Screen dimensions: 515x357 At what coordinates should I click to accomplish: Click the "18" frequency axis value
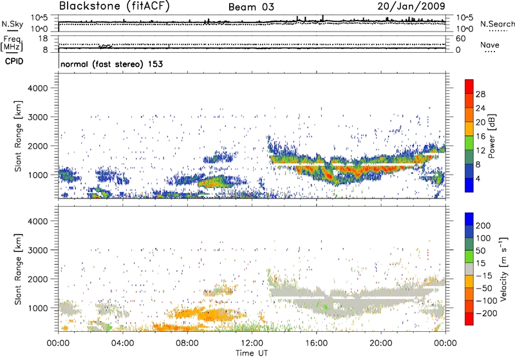tap(43, 39)
